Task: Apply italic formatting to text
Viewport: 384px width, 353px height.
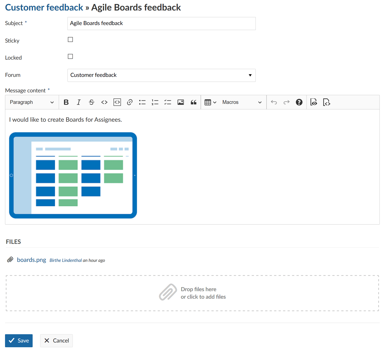Action: pyautogui.click(x=79, y=102)
